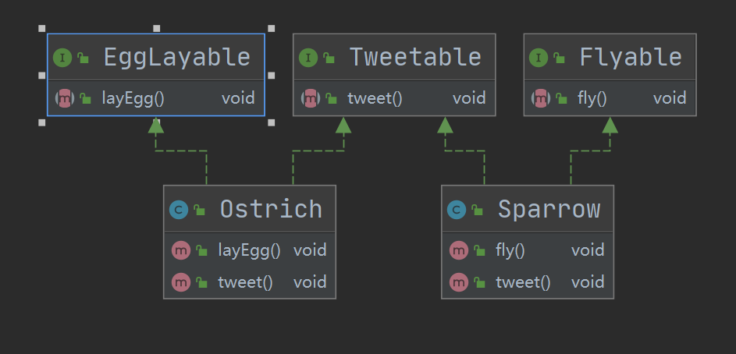Click the tweet() method icon in Tweetable

310,98
